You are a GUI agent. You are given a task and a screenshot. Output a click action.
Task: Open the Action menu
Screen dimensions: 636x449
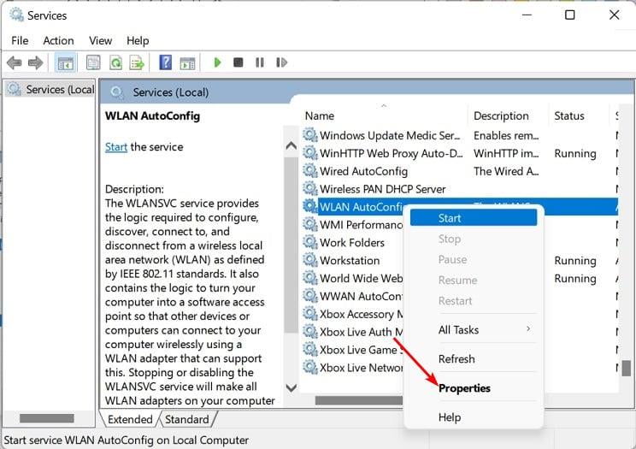click(x=58, y=40)
